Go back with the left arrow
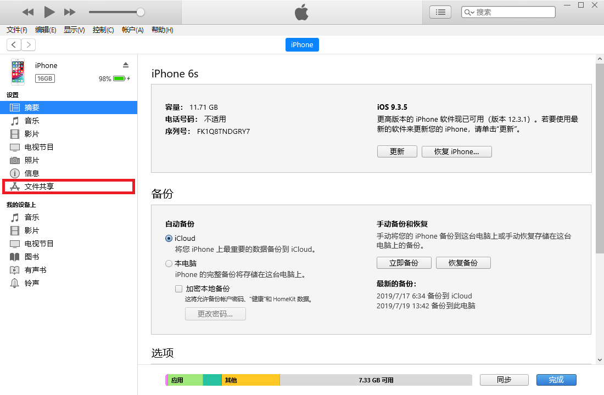The width and height of the screenshot is (604, 395). point(14,44)
